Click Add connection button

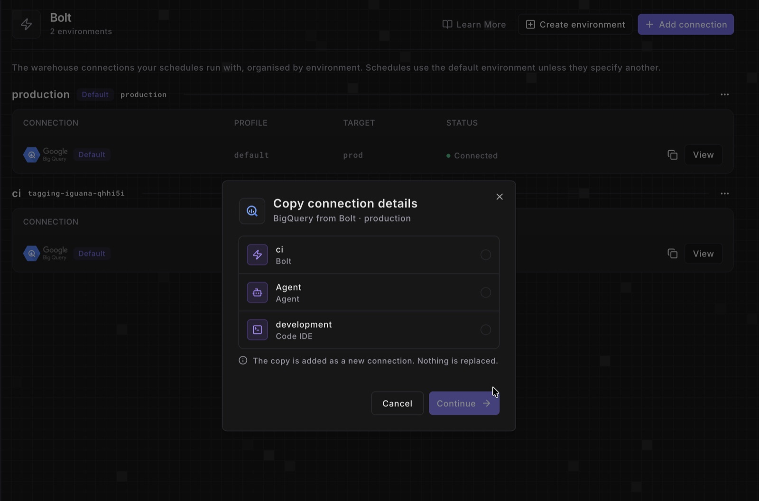pos(685,24)
